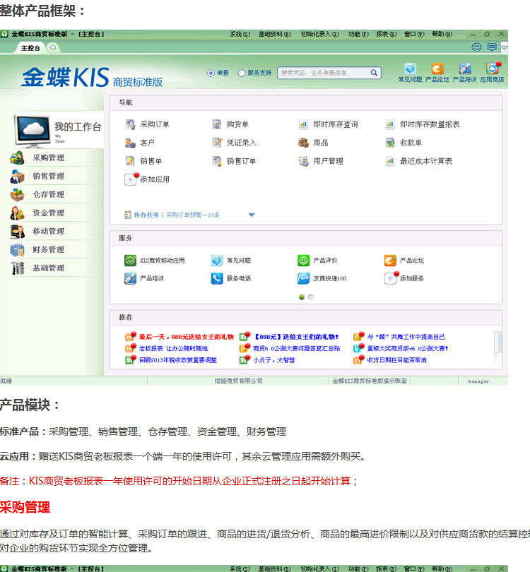
Task: Open 销售管理 in sidebar
Action: pos(48,176)
